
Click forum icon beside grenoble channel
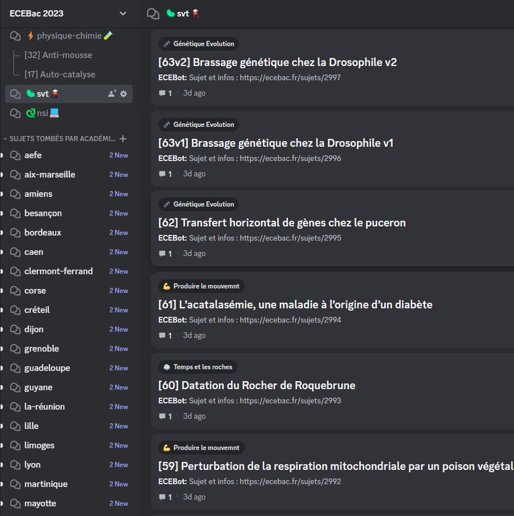(x=15, y=349)
